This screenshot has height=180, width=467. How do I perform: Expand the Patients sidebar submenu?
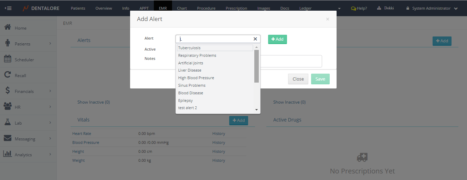[50, 44]
